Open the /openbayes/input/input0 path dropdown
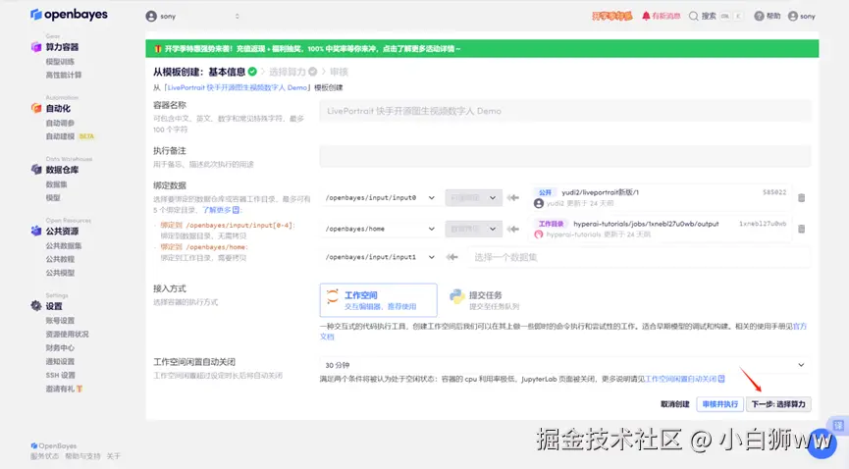Viewport: 849px width, 469px height. coord(380,197)
